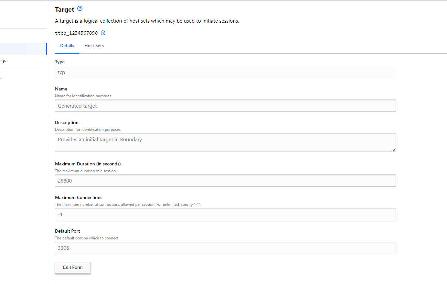
Task: Open the sidebar item ending in "ogs"
Action: tap(3, 61)
